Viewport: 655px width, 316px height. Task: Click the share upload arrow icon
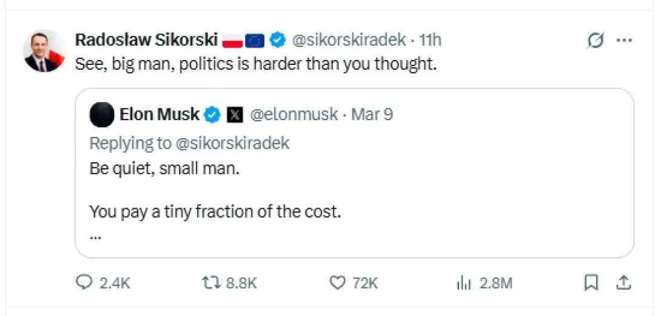(x=624, y=282)
